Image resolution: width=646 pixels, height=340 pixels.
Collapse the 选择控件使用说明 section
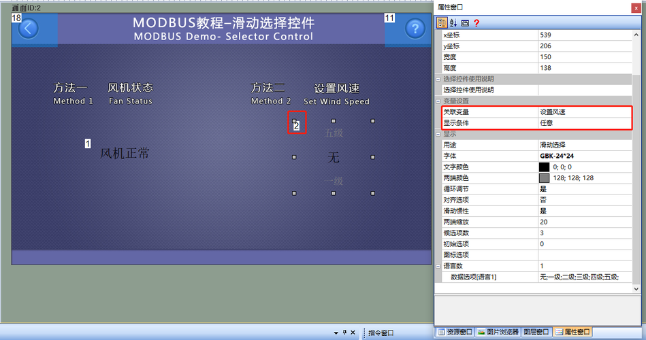pos(438,79)
